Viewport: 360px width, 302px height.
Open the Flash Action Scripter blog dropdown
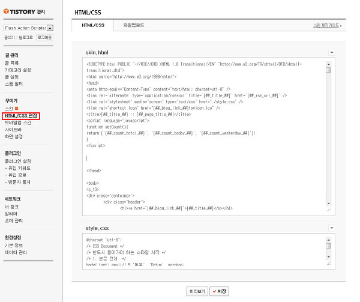pyautogui.click(x=28, y=28)
